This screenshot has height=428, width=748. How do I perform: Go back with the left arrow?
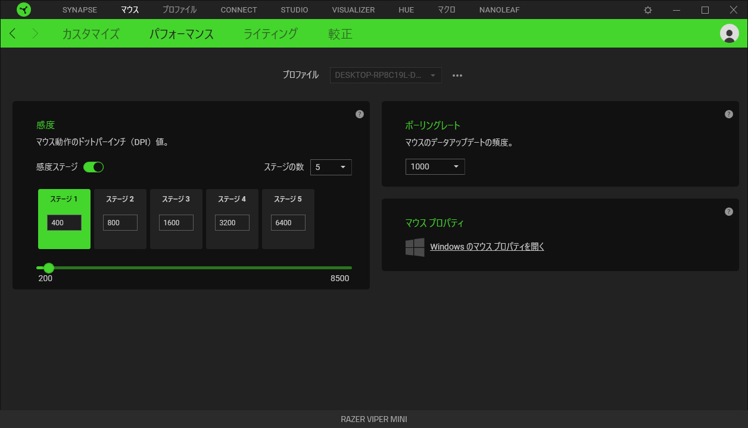13,34
